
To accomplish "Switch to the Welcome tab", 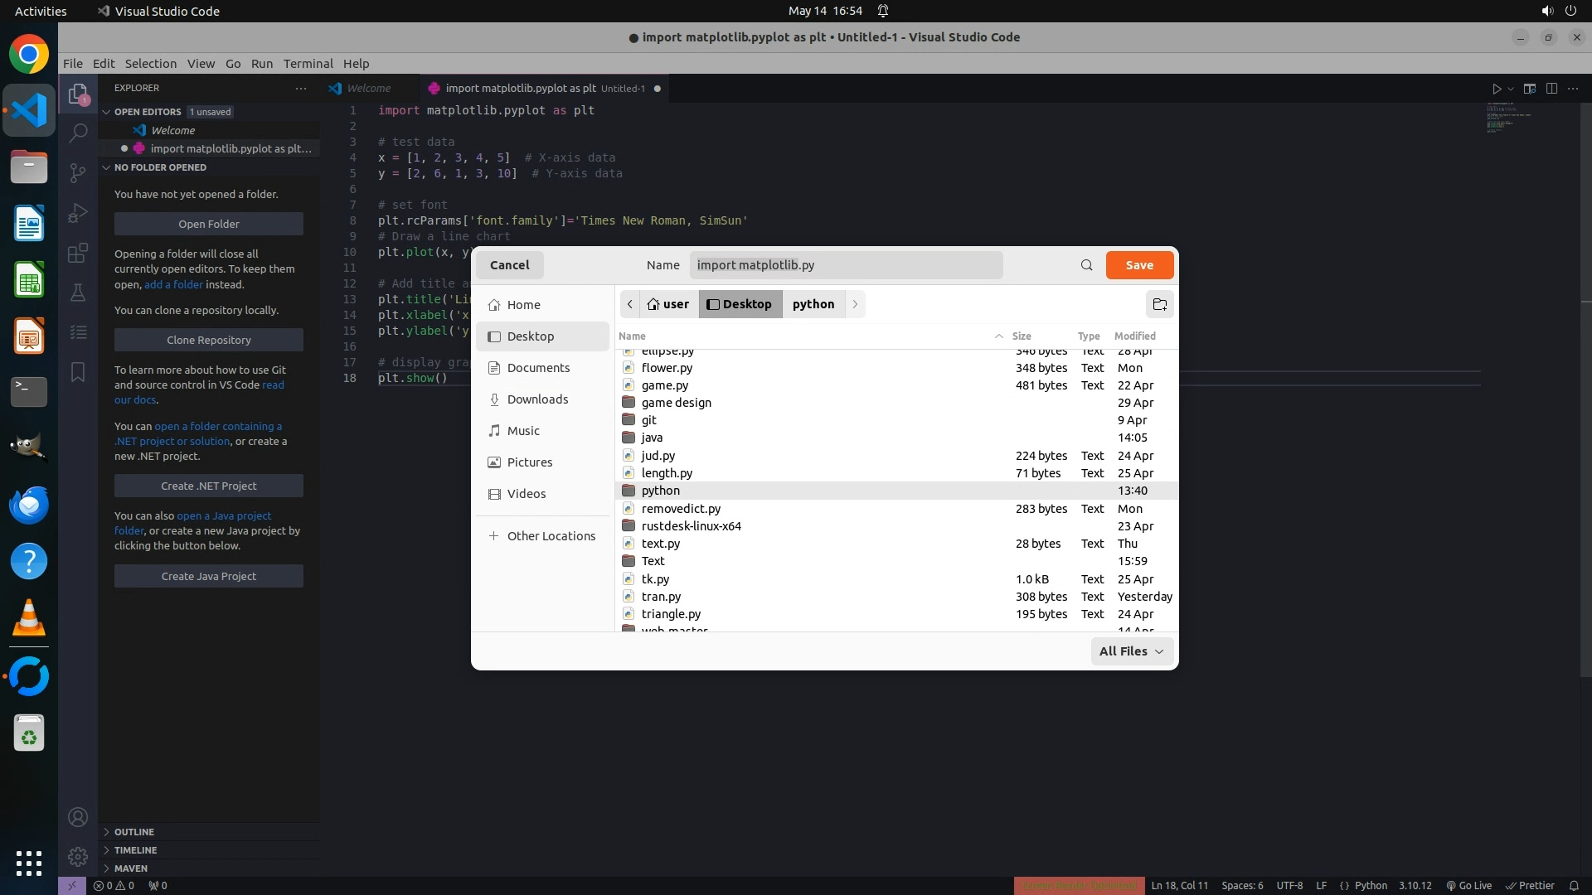I will point(368,89).
